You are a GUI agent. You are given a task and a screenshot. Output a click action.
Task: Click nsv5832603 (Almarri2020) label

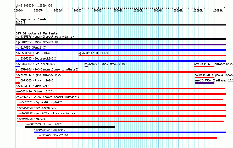coord(44,124)
